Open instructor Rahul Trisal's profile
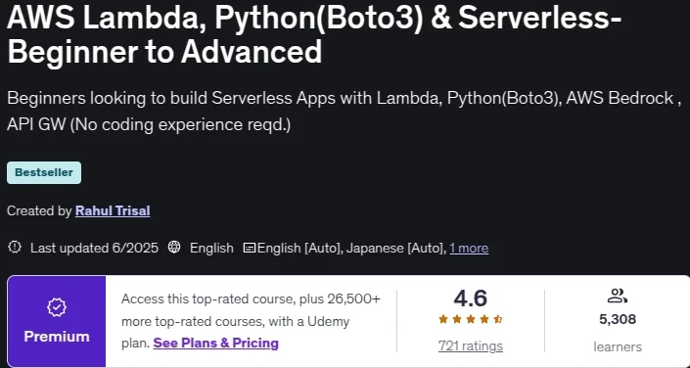The image size is (690, 368). (x=113, y=210)
